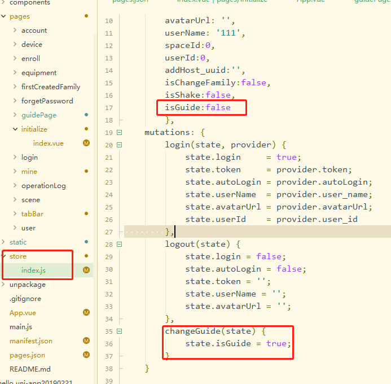
Task: Click the modified M badge beside App.vue
Action: 86,312
